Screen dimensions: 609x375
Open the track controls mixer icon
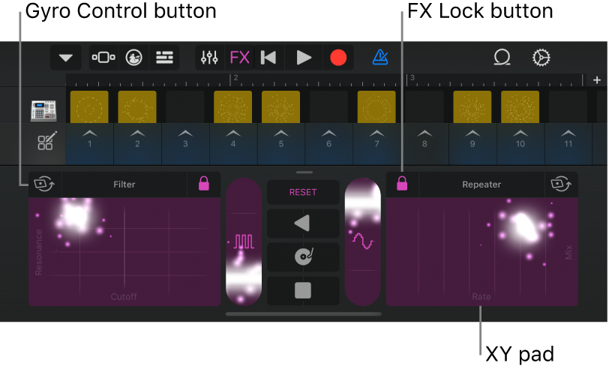point(209,58)
